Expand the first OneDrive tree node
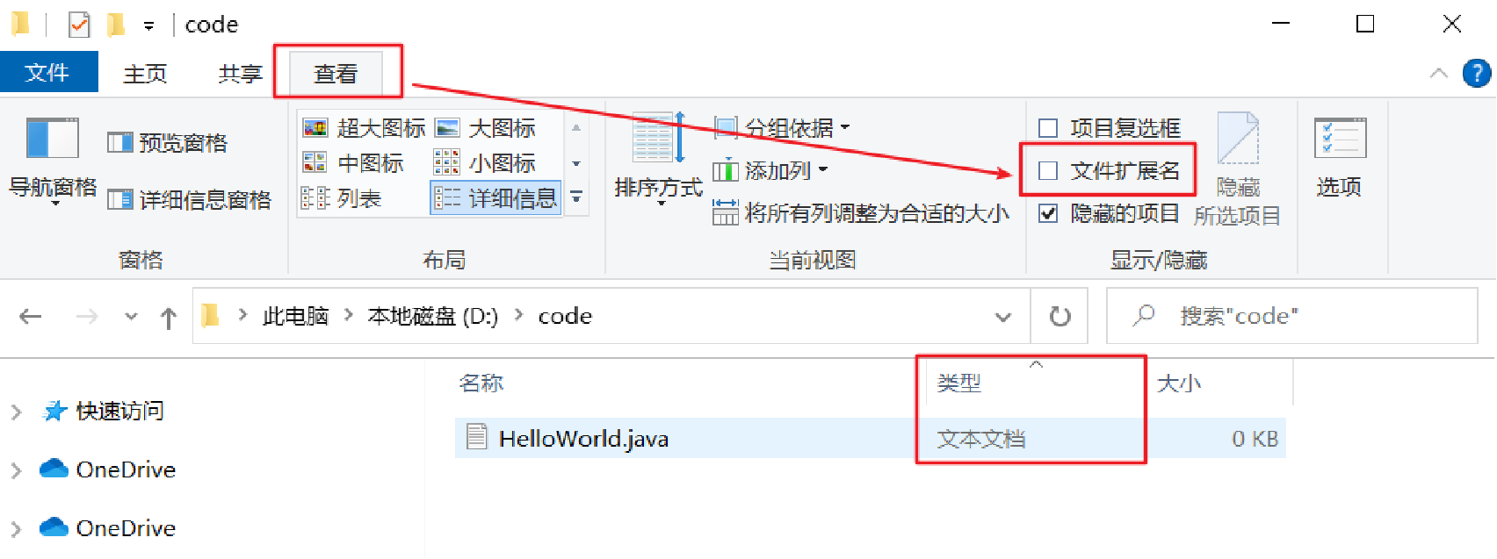The width and height of the screenshot is (1497, 559). (x=16, y=470)
